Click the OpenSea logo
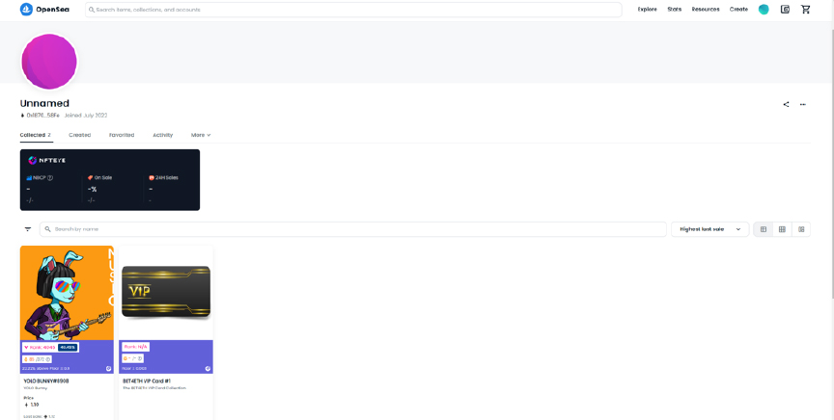This screenshot has width=834, height=420. pos(44,9)
